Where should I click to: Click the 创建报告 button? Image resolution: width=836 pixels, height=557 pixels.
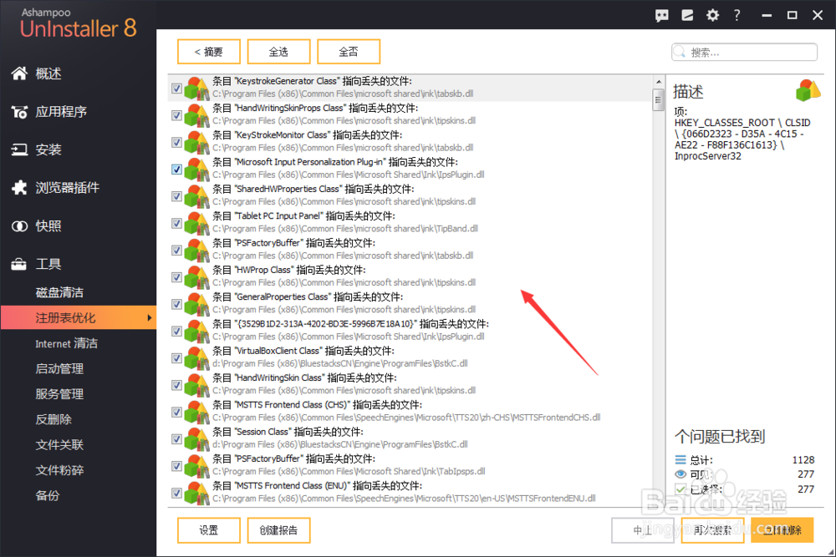279,530
